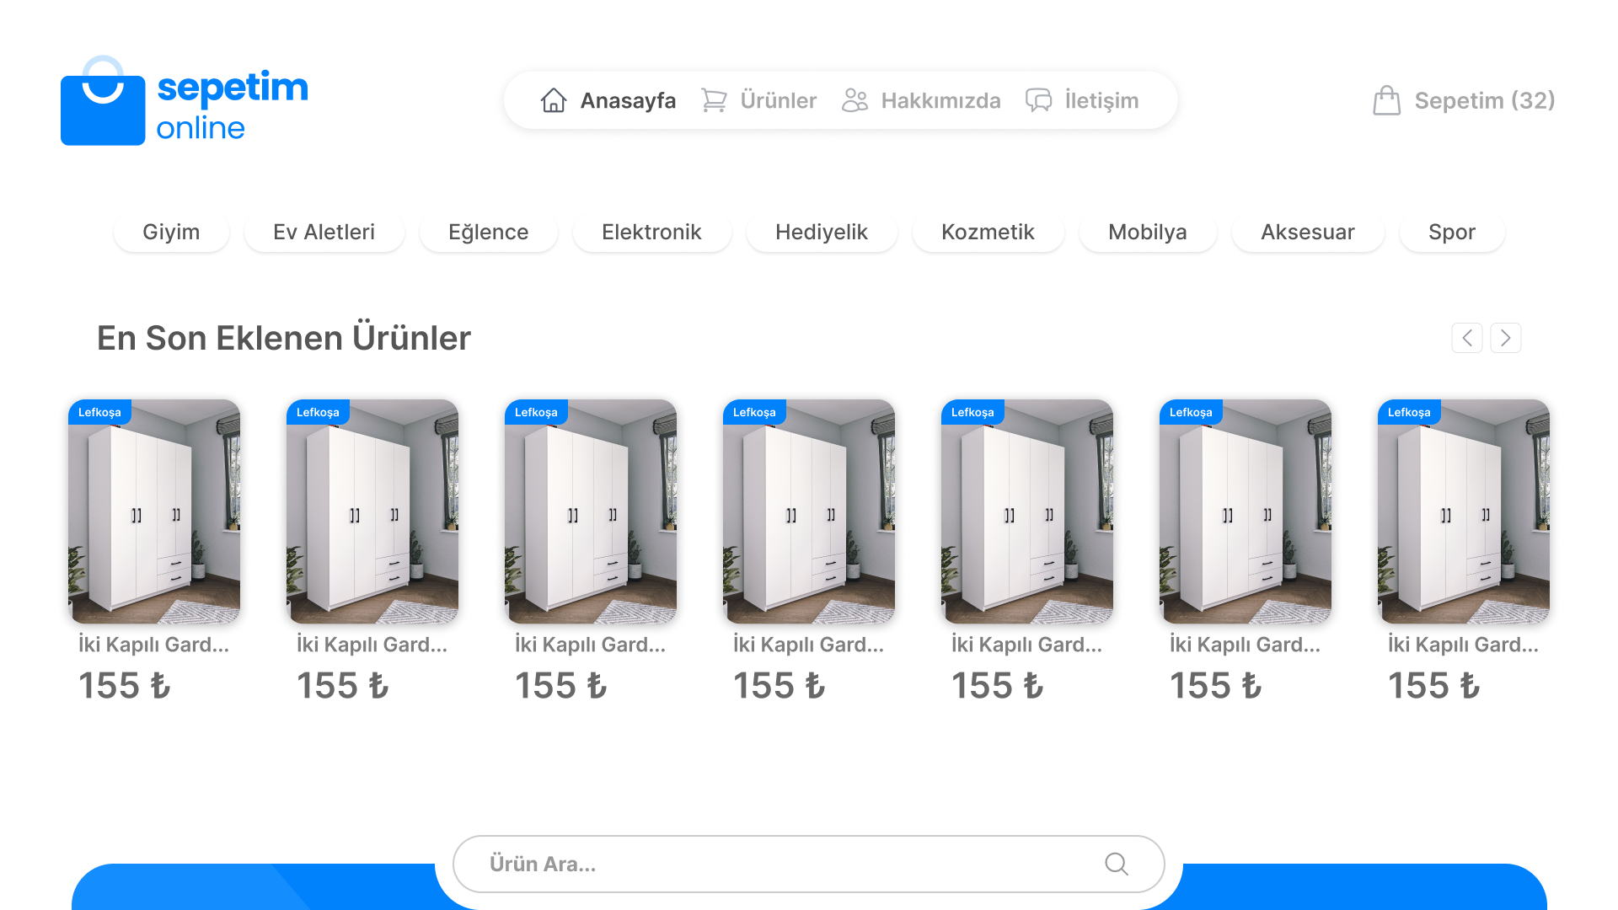Click the people icon beside Hakkımızda
The image size is (1618, 910).
tap(855, 100)
